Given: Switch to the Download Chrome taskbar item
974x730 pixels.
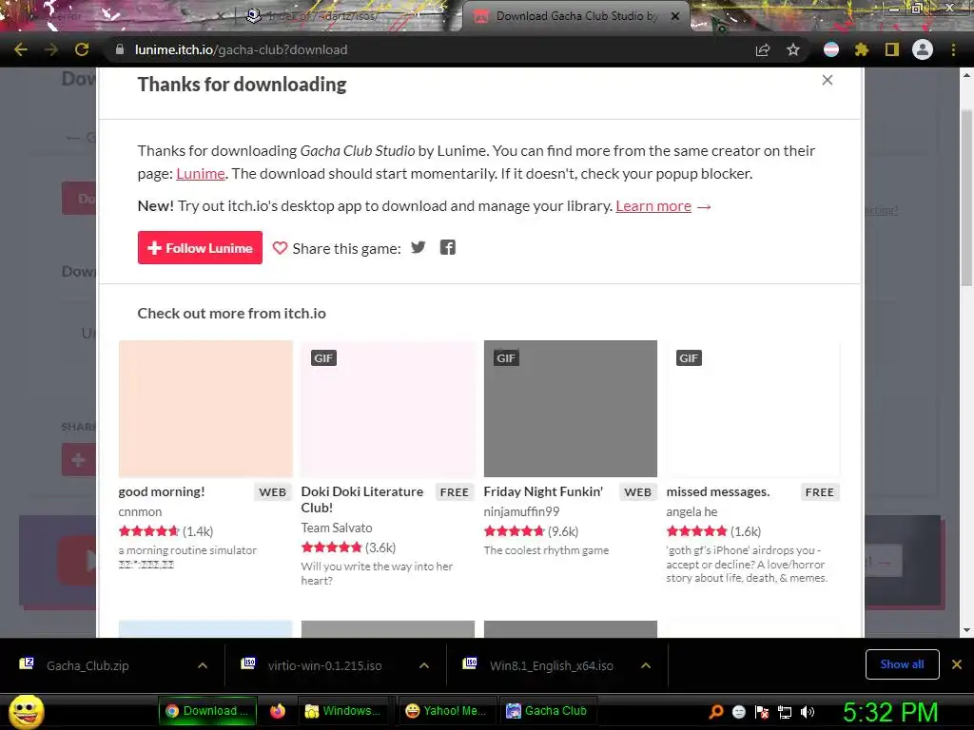Looking at the screenshot, I should tap(207, 711).
